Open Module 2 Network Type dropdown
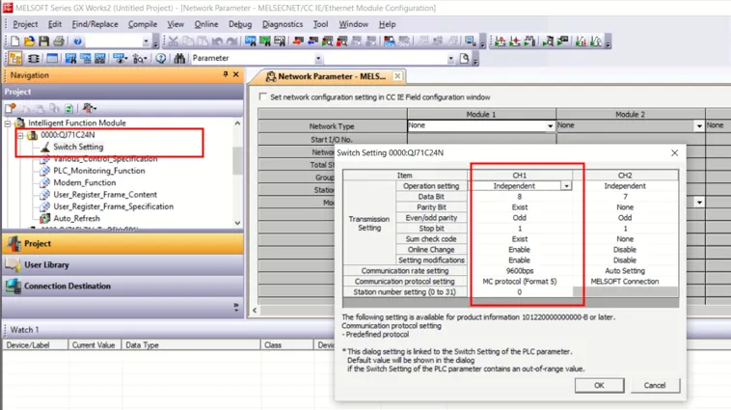This screenshot has width=731, height=410. point(699,126)
